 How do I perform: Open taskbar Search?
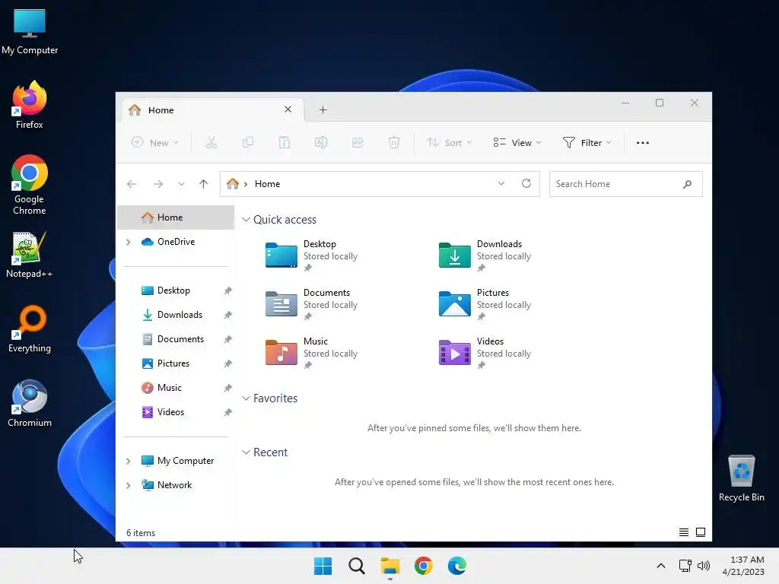pos(356,566)
